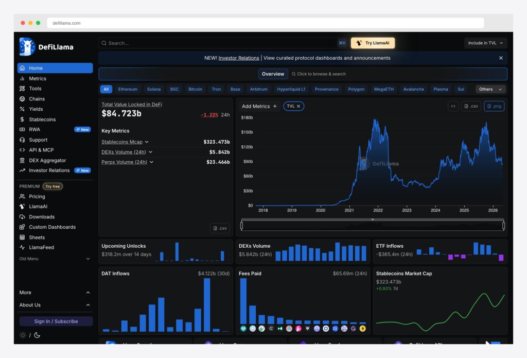Click left handle of chart range slider
Image resolution: width=527 pixels, height=358 pixels.
[x=242, y=226]
